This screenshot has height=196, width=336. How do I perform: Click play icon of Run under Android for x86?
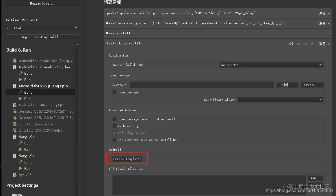point(20,99)
